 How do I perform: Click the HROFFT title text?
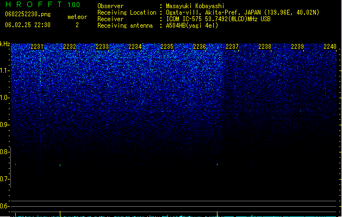[34, 4]
